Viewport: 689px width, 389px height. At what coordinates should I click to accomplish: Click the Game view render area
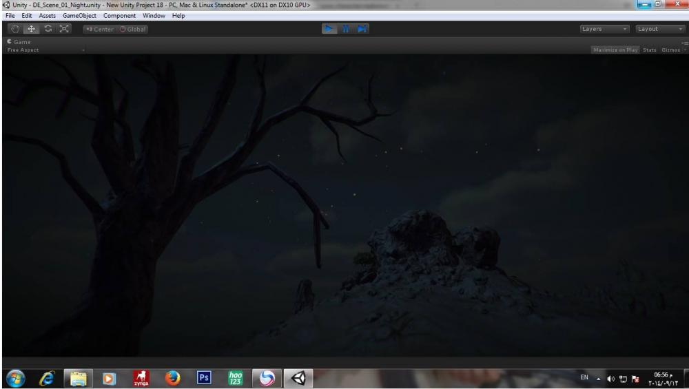click(x=345, y=205)
